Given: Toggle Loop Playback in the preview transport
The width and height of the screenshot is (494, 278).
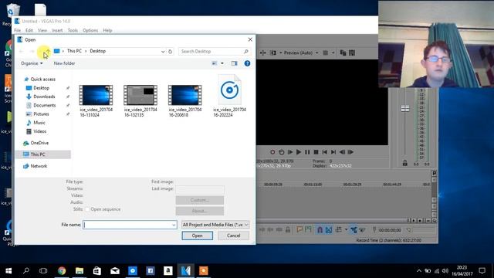Looking at the screenshot, I should click(x=281, y=152).
